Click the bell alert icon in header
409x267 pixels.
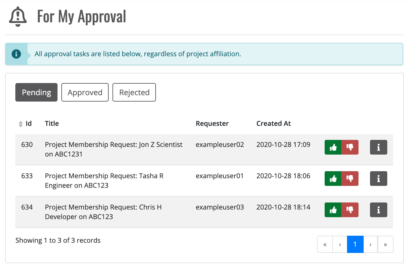click(x=18, y=17)
